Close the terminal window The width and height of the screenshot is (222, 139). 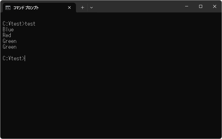[x=214, y=6]
